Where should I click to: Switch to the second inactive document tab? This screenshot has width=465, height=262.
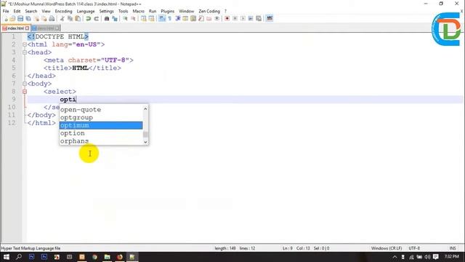[45, 28]
